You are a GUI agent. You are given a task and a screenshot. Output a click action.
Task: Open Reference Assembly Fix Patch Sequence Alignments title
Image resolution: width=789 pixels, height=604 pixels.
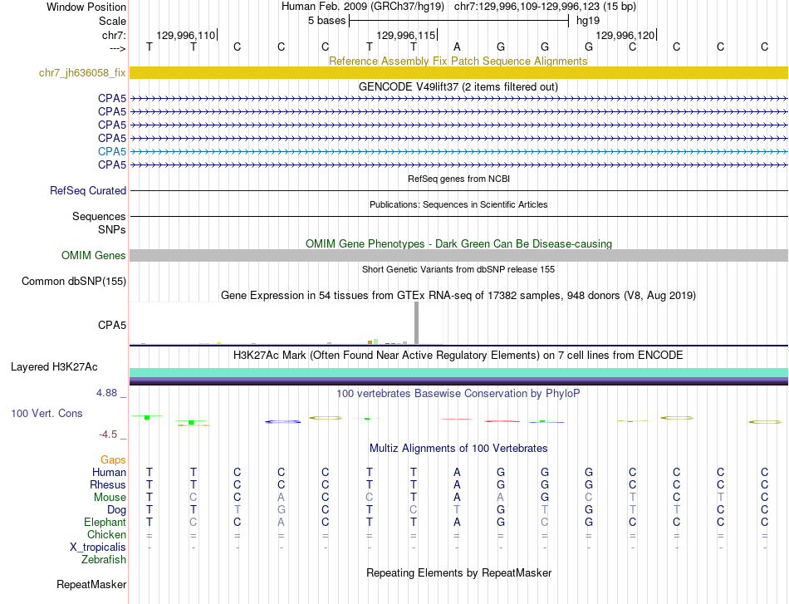pos(458,61)
